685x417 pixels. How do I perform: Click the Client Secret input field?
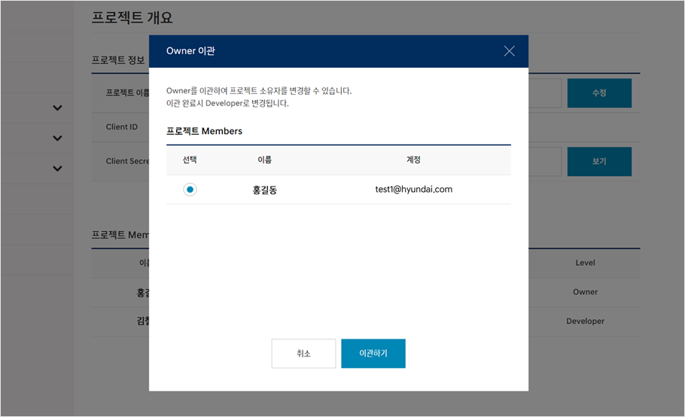pyautogui.click(x=544, y=161)
